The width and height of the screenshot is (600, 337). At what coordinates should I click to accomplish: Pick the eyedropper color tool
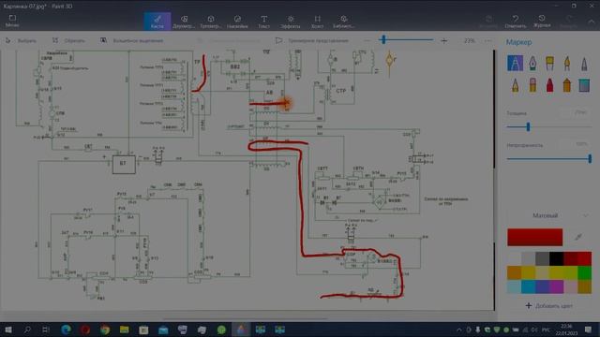[x=578, y=237]
